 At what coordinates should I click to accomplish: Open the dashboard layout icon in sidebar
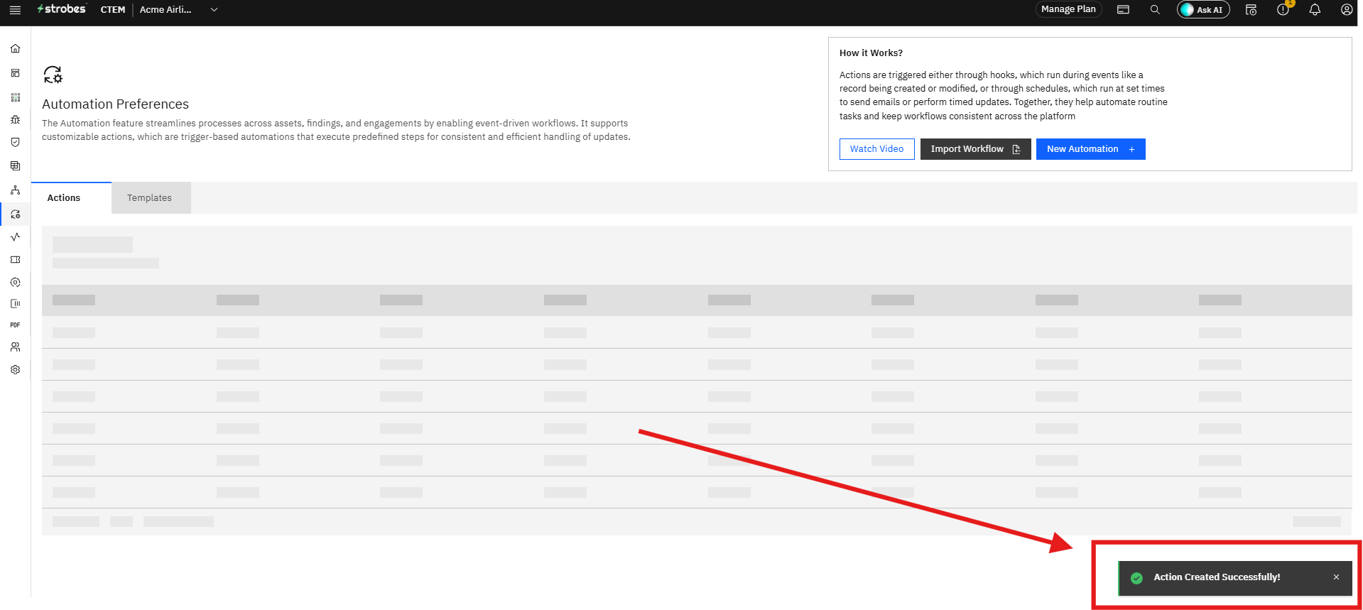(x=15, y=73)
